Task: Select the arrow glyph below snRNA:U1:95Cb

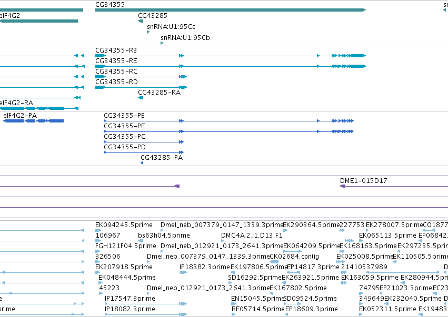Action: pyautogui.click(x=162, y=43)
